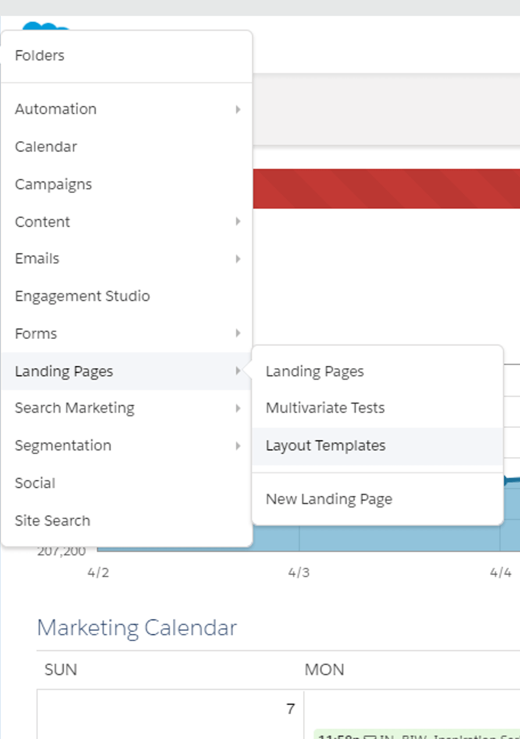Expand the Automation submenu arrow
The image size is (520, 739).
(x=238, y=109)
